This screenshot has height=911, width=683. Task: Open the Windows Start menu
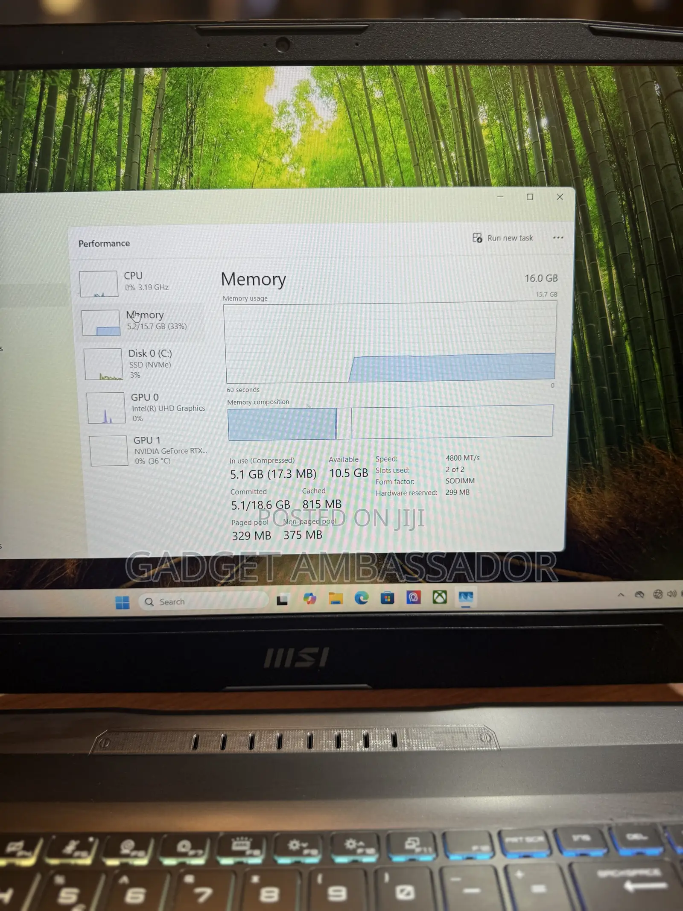pyautogui.click(x=123, y=602)
